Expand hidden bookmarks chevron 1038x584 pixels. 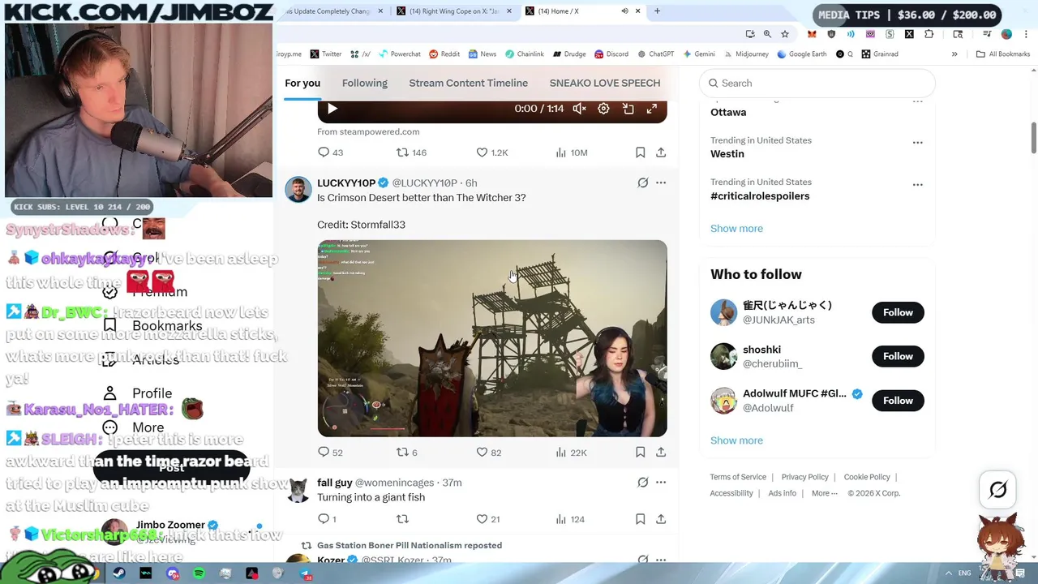954,54
